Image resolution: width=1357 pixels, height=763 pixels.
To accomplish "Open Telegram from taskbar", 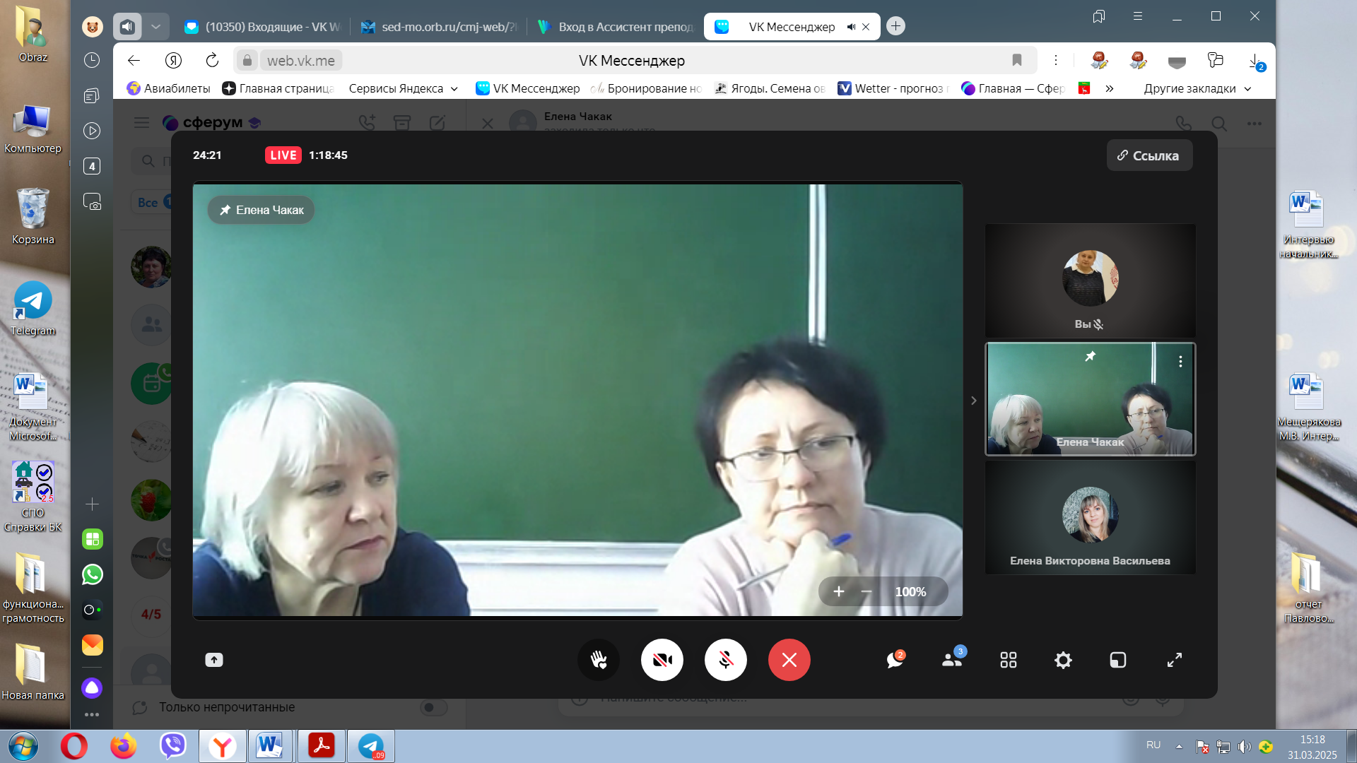I will 370,746.
